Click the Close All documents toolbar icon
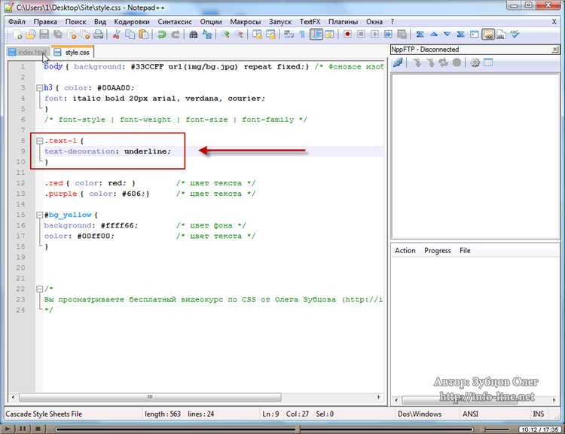This screenshot has width=565, height=434. coord(85,35)
